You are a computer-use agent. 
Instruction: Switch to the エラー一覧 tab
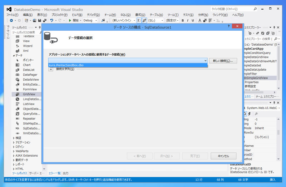coord(54,173)
